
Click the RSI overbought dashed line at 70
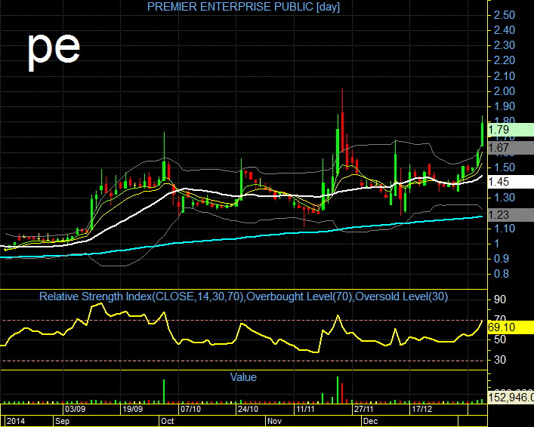(x=243, y=320)
